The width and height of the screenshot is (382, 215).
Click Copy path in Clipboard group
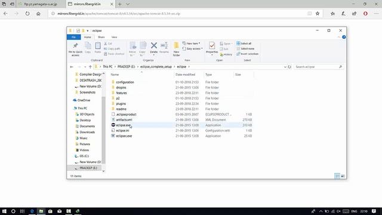pos(112,49)
